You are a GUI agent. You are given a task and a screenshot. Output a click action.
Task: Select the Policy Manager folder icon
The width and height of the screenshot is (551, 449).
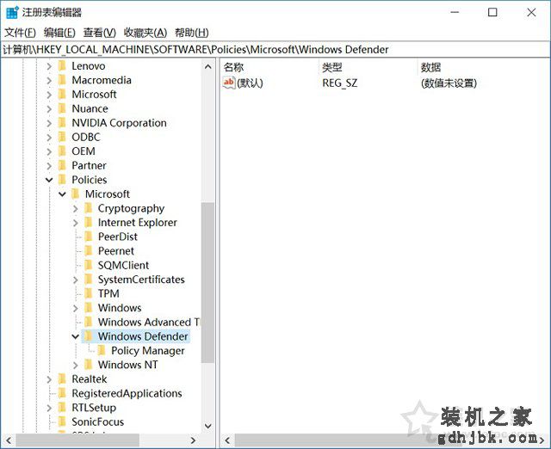pos(102,350)
